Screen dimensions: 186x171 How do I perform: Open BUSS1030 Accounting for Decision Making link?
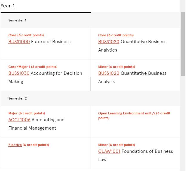click(x=19, y=73)
